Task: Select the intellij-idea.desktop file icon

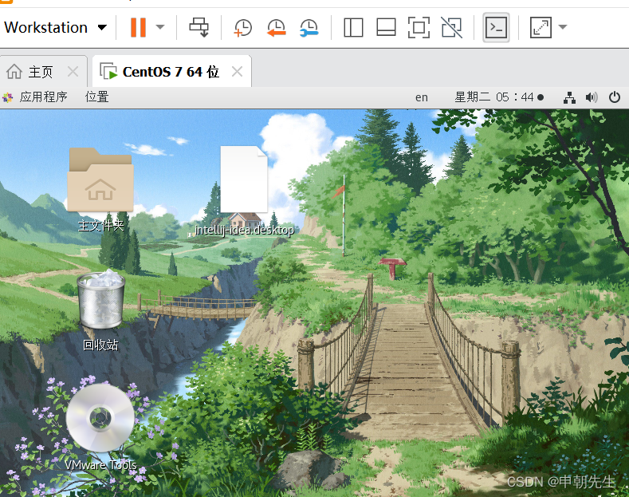Action: tap(244, 179)
